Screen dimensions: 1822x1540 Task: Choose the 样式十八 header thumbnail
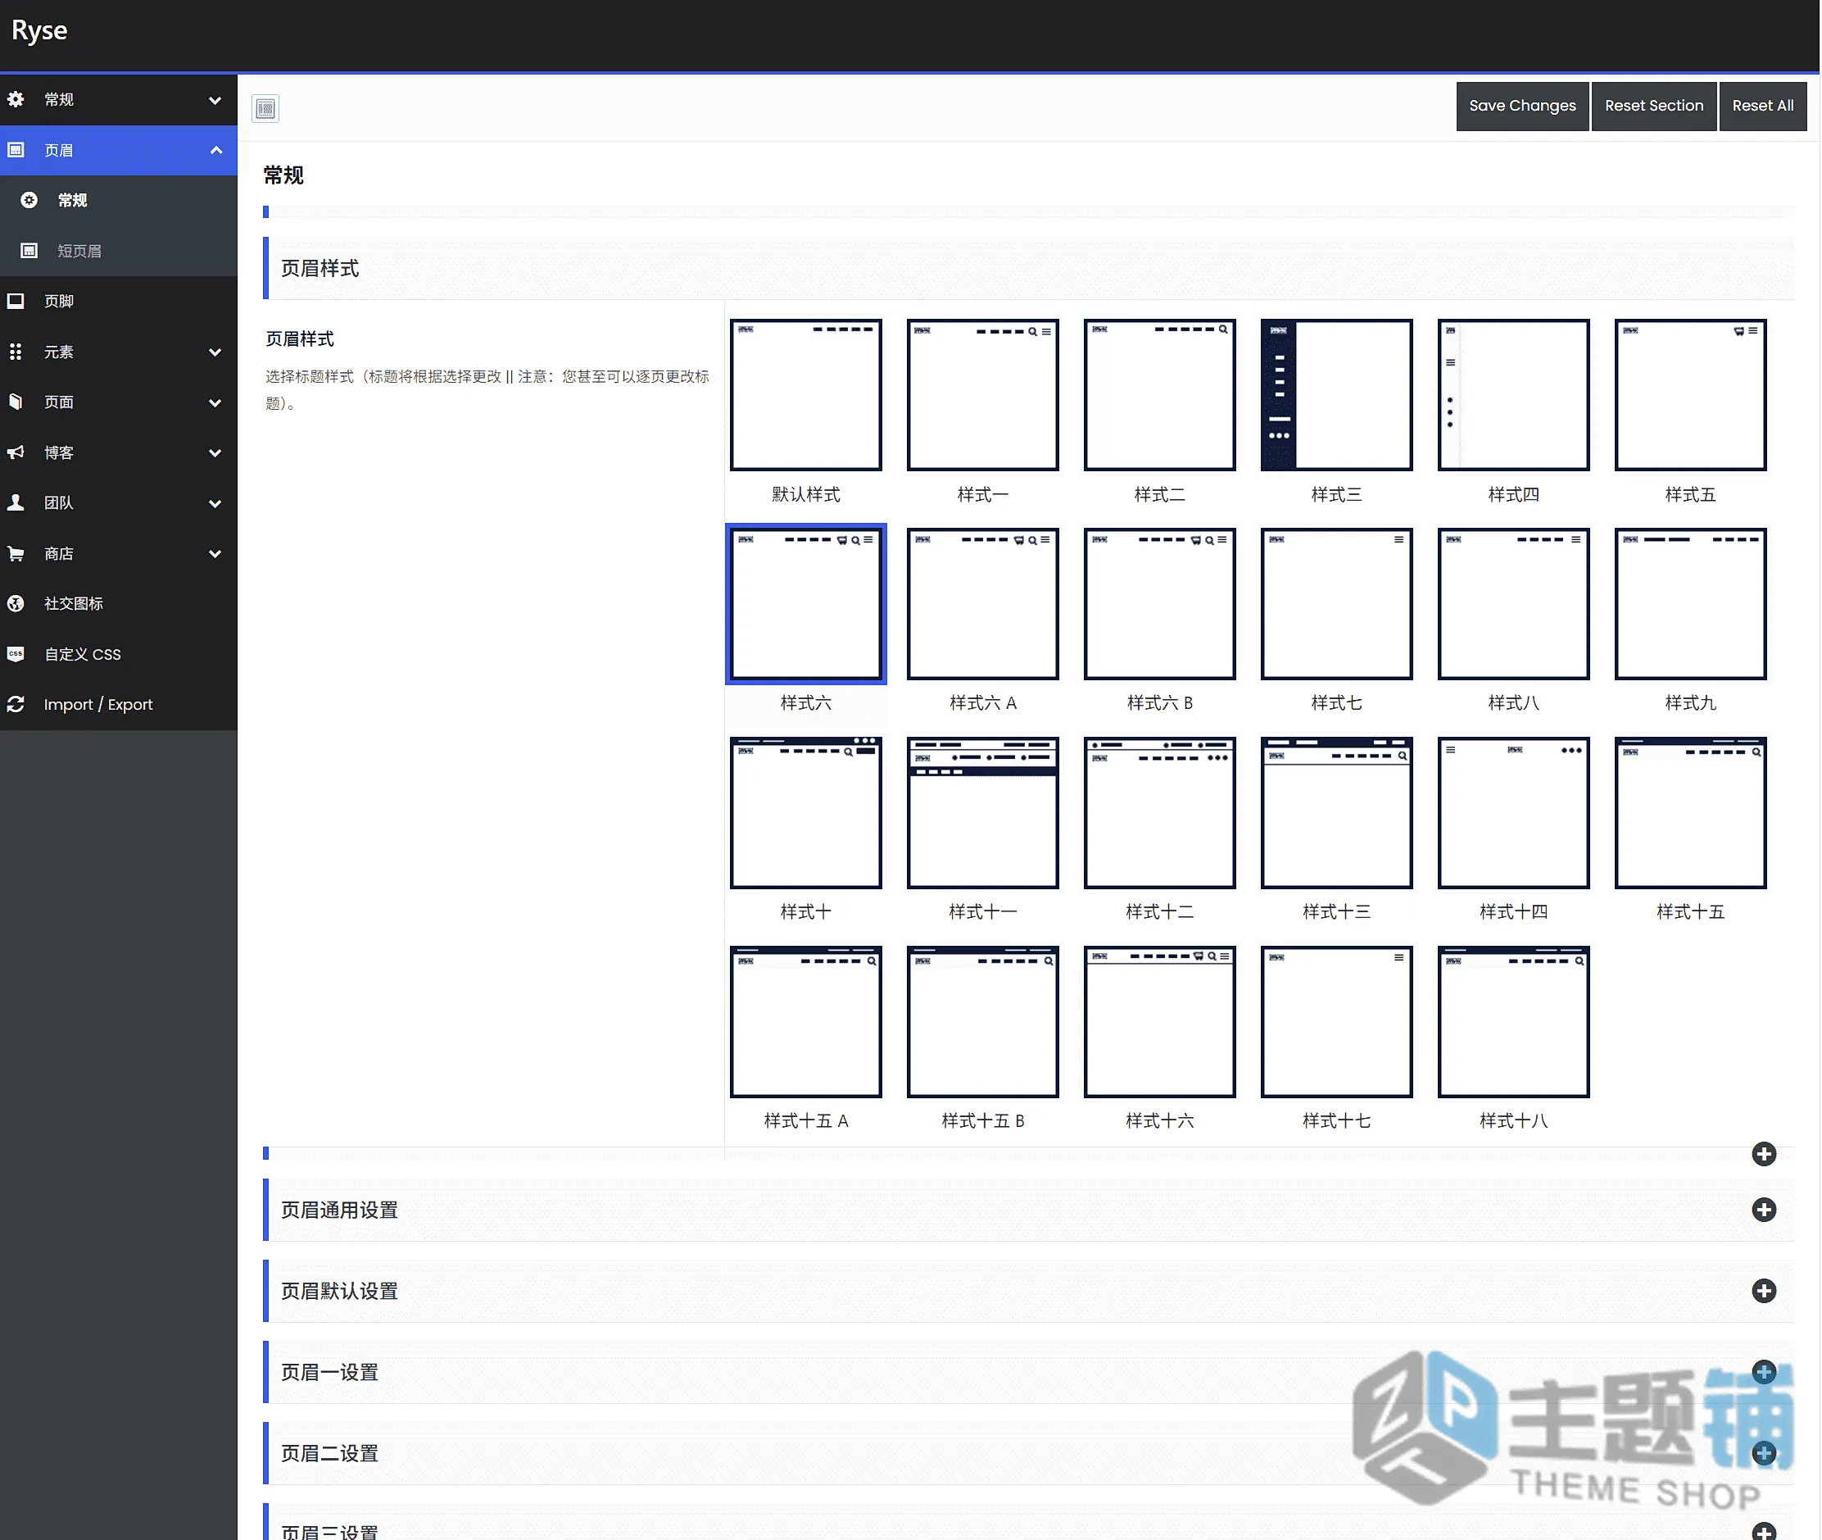point(1514,1021)
